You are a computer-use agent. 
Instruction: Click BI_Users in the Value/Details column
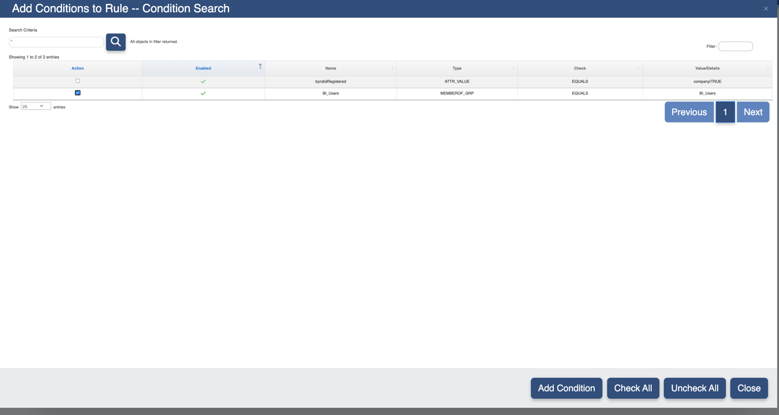tap(707, 93)
